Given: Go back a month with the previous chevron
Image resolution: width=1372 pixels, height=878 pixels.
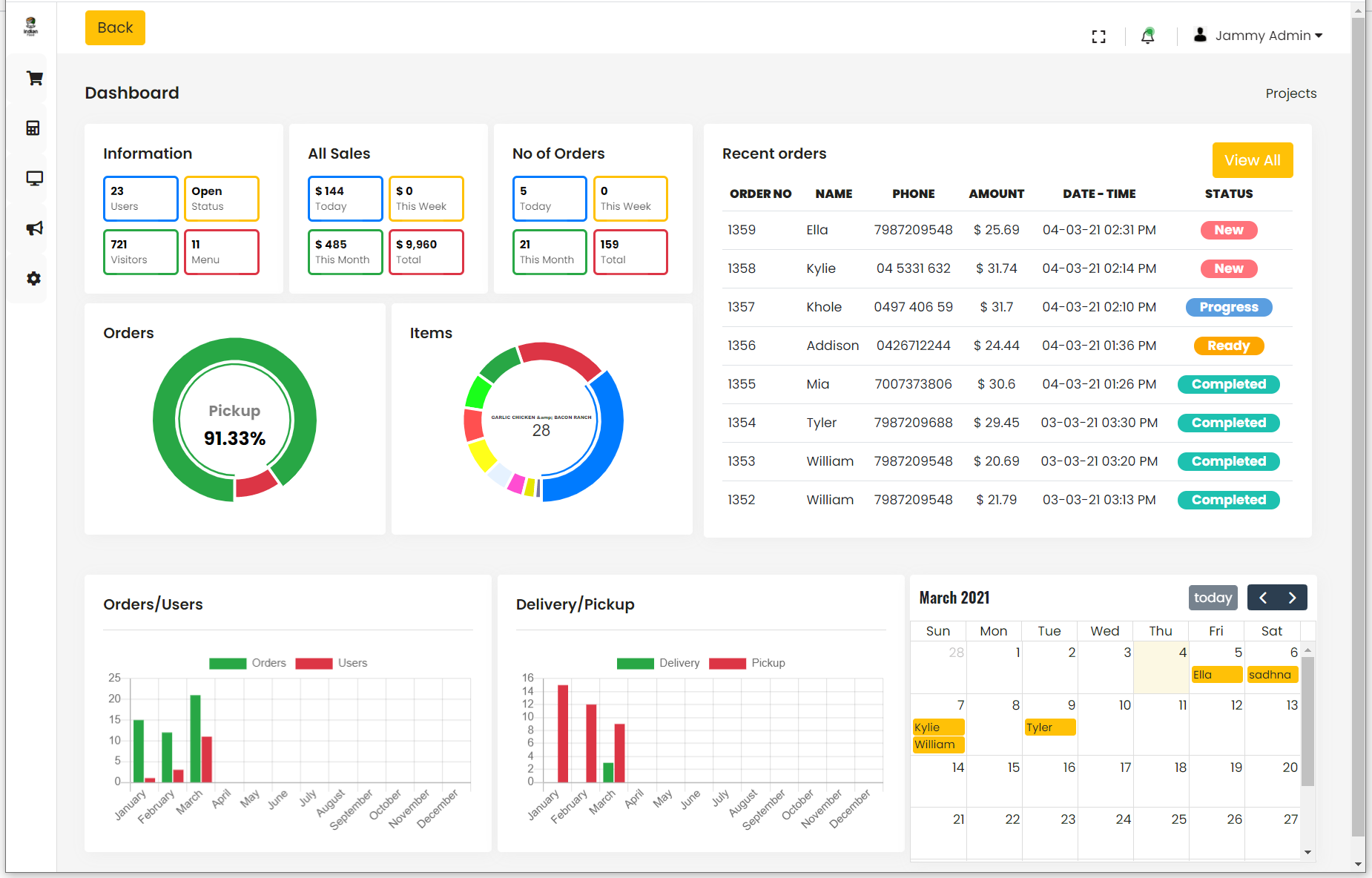Looking at the screenshot, I should tap(1263, 597).
